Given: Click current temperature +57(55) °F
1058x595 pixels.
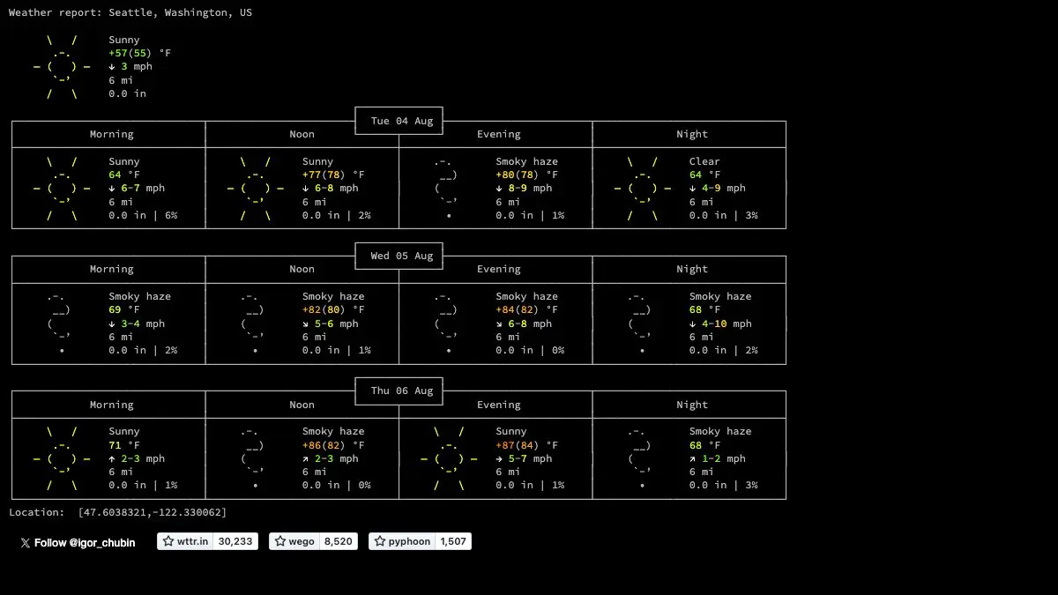Looking at the screenshot, I should (x=140, y=53).
